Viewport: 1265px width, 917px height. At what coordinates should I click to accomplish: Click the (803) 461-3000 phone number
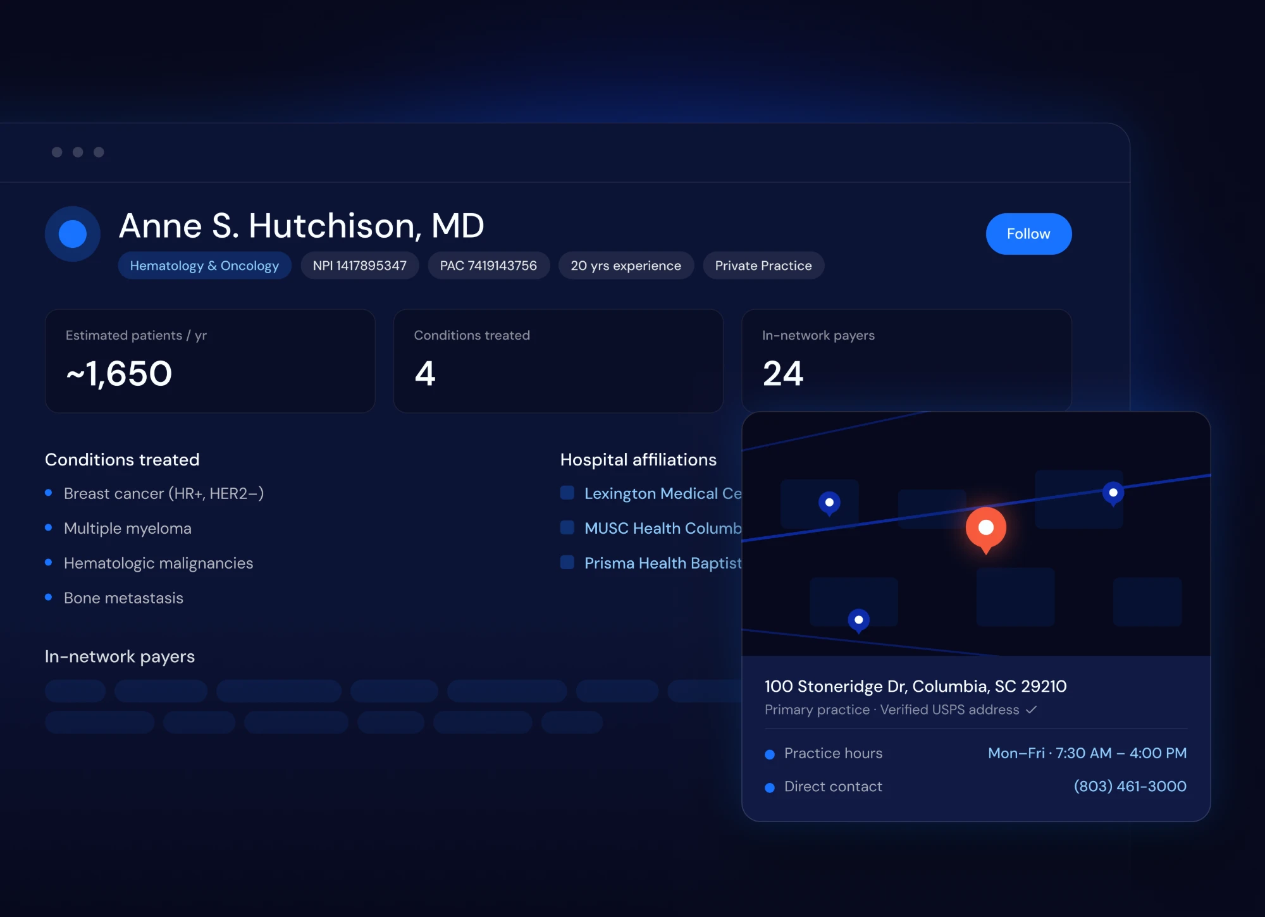1130,786
